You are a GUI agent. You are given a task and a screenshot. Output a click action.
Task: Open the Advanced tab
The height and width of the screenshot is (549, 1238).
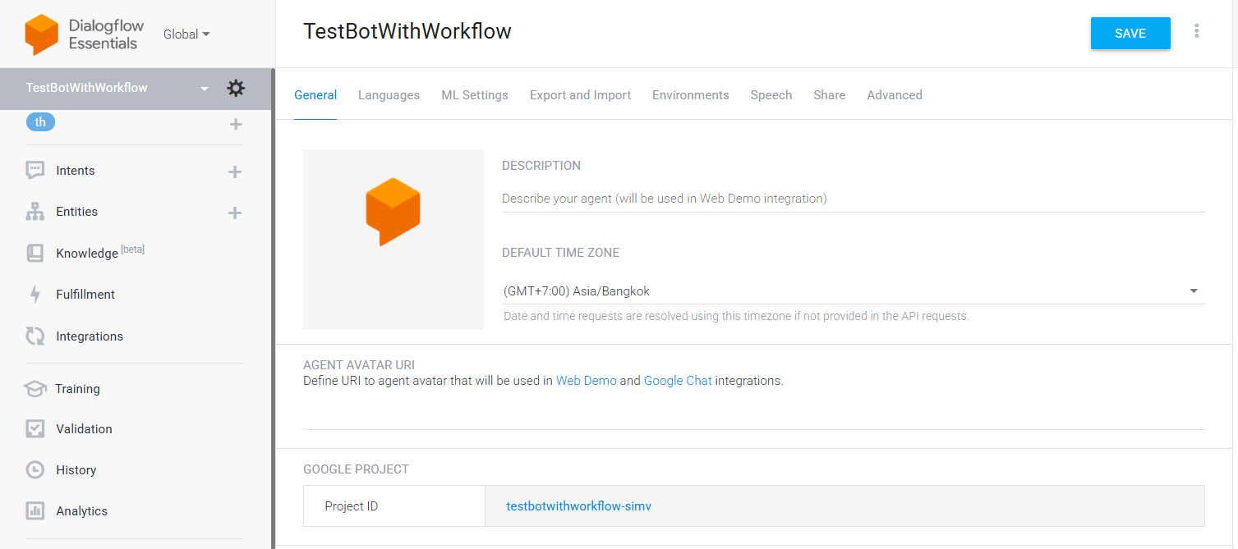895,95
